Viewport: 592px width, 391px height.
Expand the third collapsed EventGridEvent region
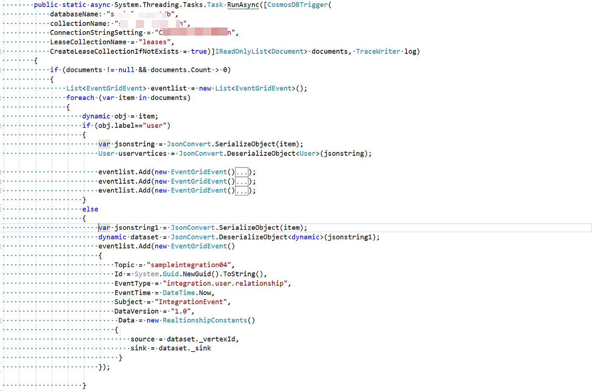coord(241,190)
